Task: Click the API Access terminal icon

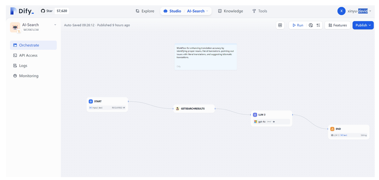Action: [15, 55]
